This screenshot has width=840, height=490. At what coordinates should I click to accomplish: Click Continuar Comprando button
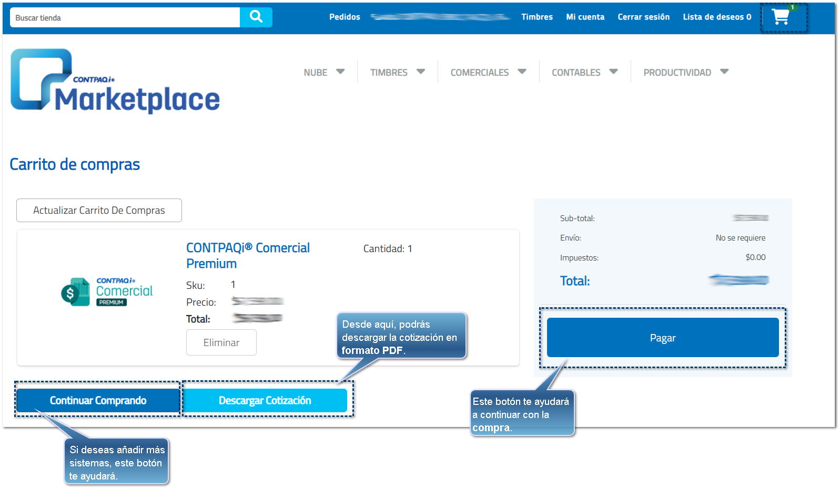pos(98,401)
